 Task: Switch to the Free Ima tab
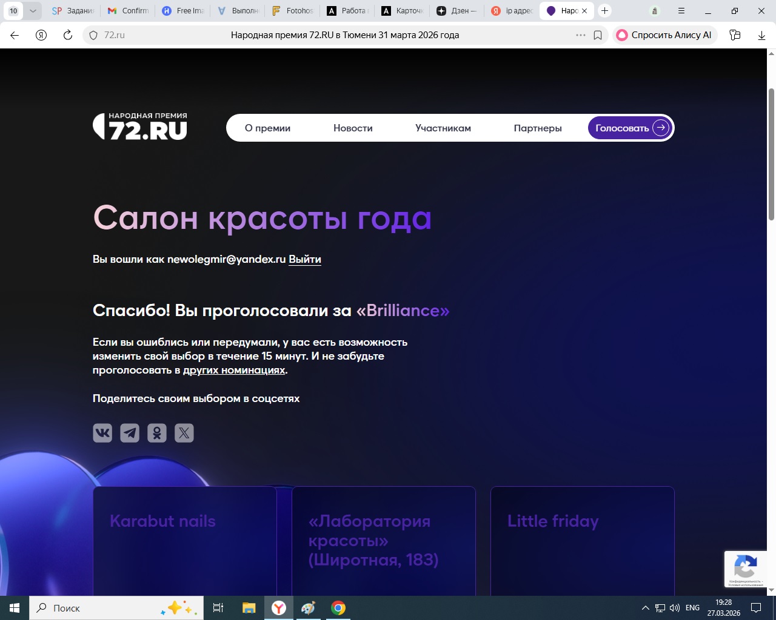click(x=182, y=11)
